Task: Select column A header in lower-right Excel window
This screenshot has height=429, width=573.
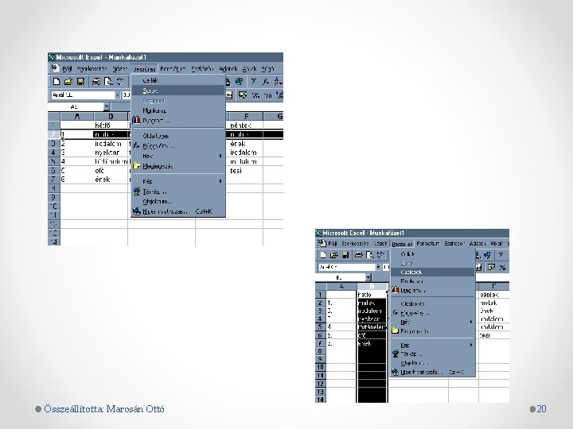Action: click(x=341, y=286)
